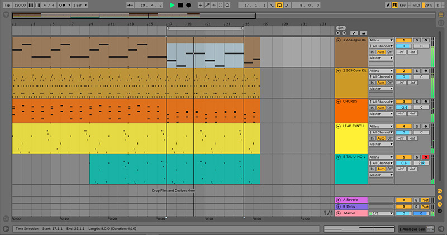Click the Stop button in transport

tap(180, 5)
